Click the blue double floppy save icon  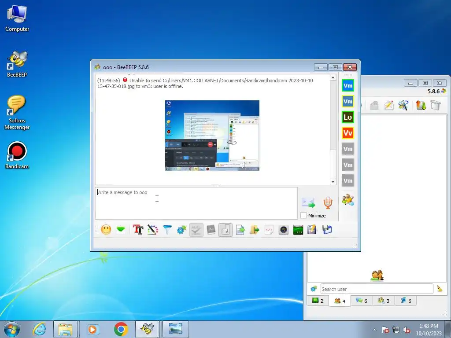[x=327, y=230]
